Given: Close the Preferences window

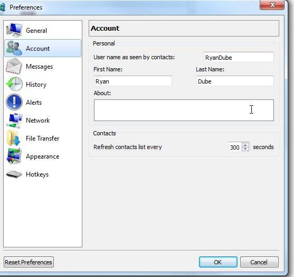Looking at the screenshot, I should 272,5.
